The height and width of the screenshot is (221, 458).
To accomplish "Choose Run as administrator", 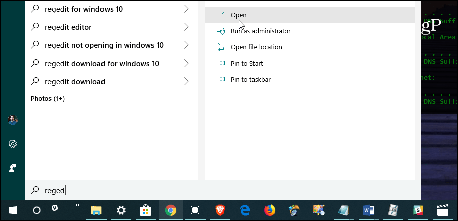I will click(310, 31).
